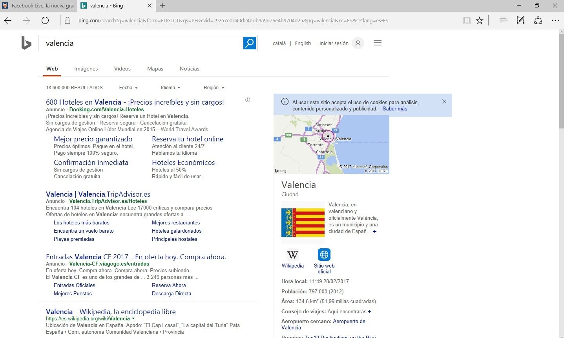Click Reserva tu hotel online sublink
The width and height of the screenshot is (564, 338).
click(188, 139)
